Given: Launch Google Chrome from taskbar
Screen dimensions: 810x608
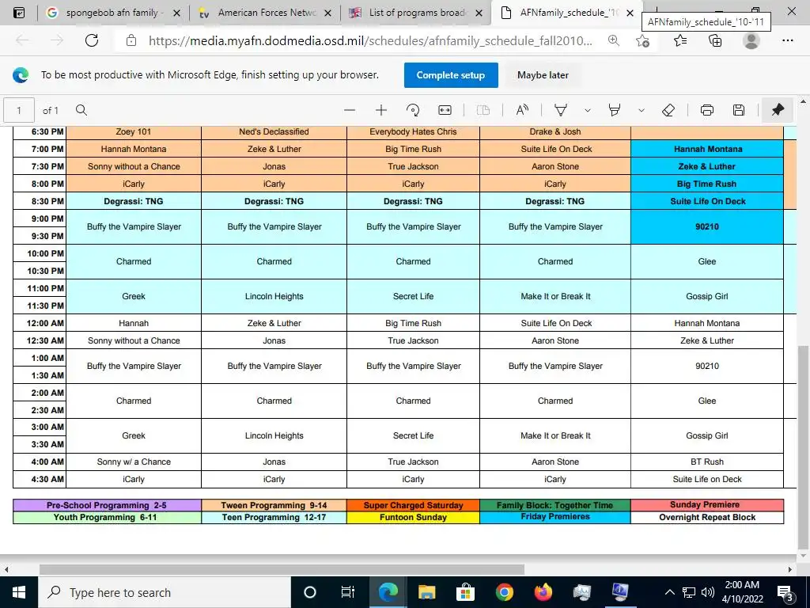Looking at the screenshot, I should coord(504,592).
